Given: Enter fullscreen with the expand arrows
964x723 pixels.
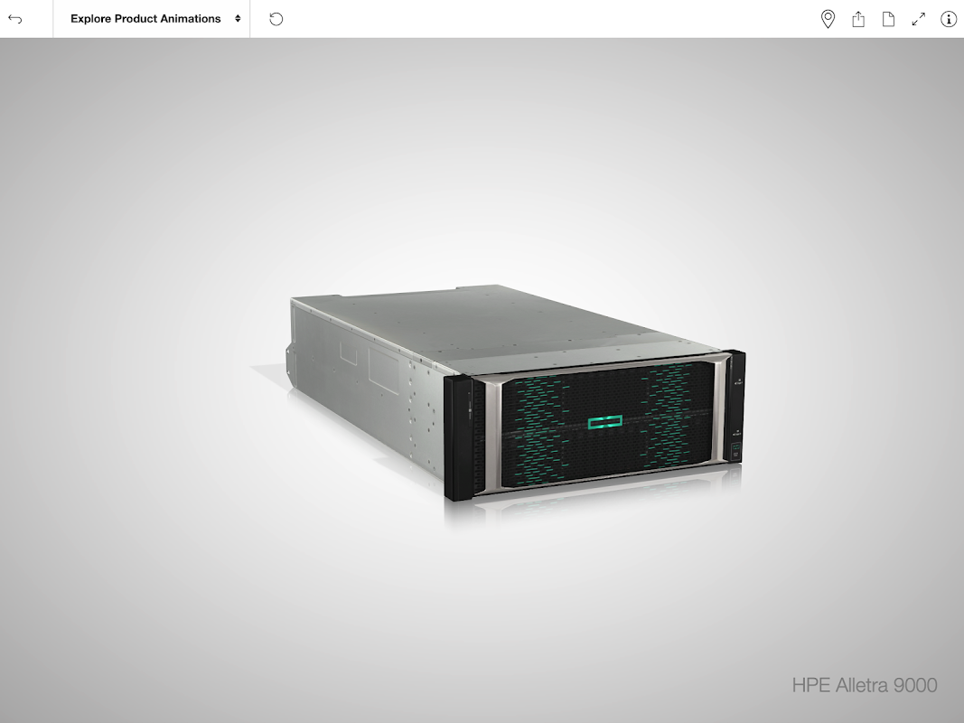Looking at the screenshot, I should (x=919, y=19).
